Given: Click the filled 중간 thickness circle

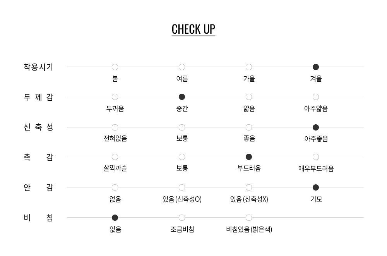Looking at the screenshot, I should pos(182,97).
